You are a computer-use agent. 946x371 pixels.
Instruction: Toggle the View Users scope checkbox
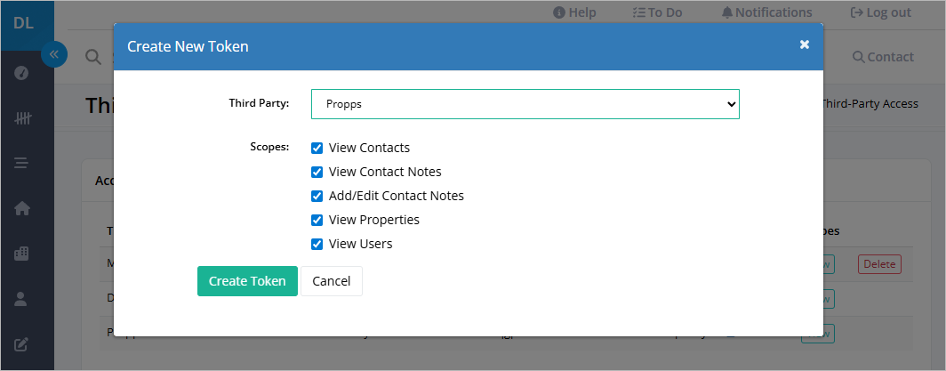point(317,245)
